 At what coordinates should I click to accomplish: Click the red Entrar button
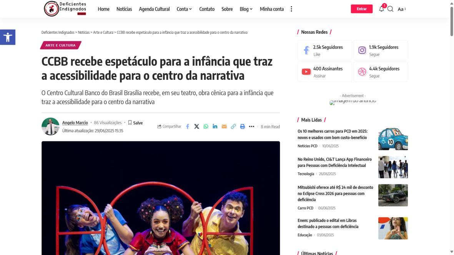click(x=362, y=9)
